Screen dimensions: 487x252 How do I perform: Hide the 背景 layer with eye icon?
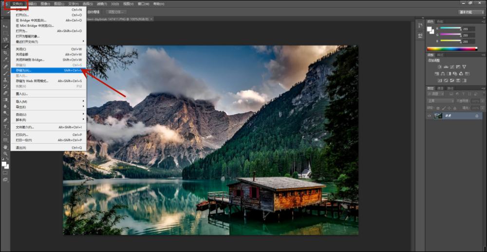click(430, 116)
